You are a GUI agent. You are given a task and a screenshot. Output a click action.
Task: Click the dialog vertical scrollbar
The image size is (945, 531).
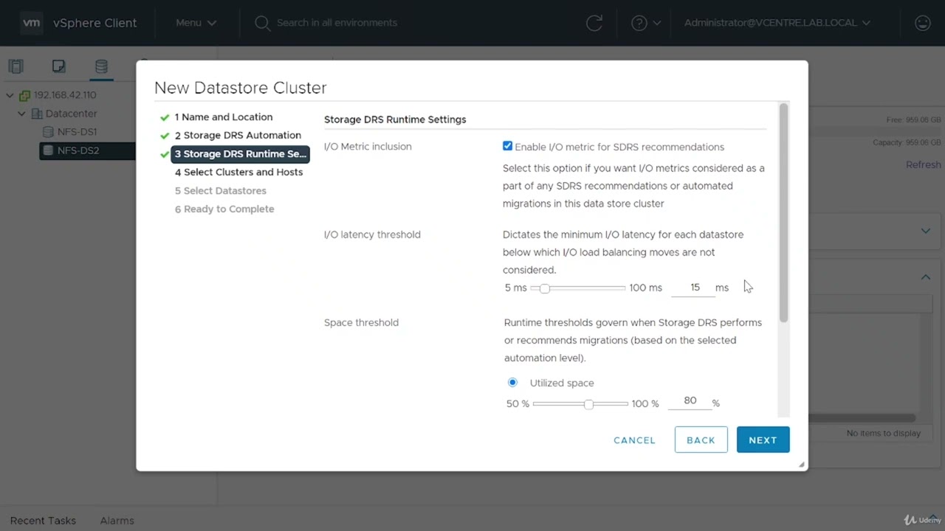pyautogui.click(x=783, y=212)
